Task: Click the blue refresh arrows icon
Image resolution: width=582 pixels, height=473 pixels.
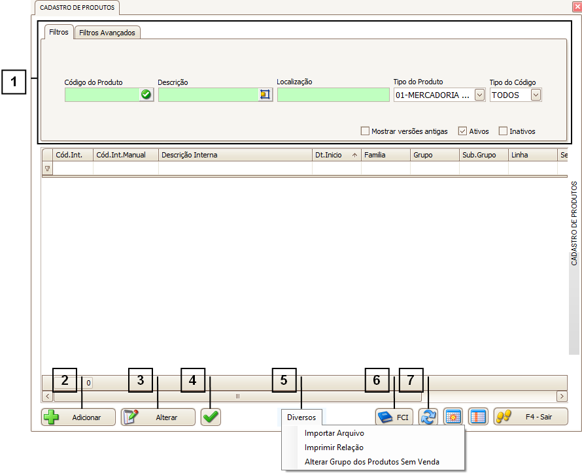Action: click(428, 417)
